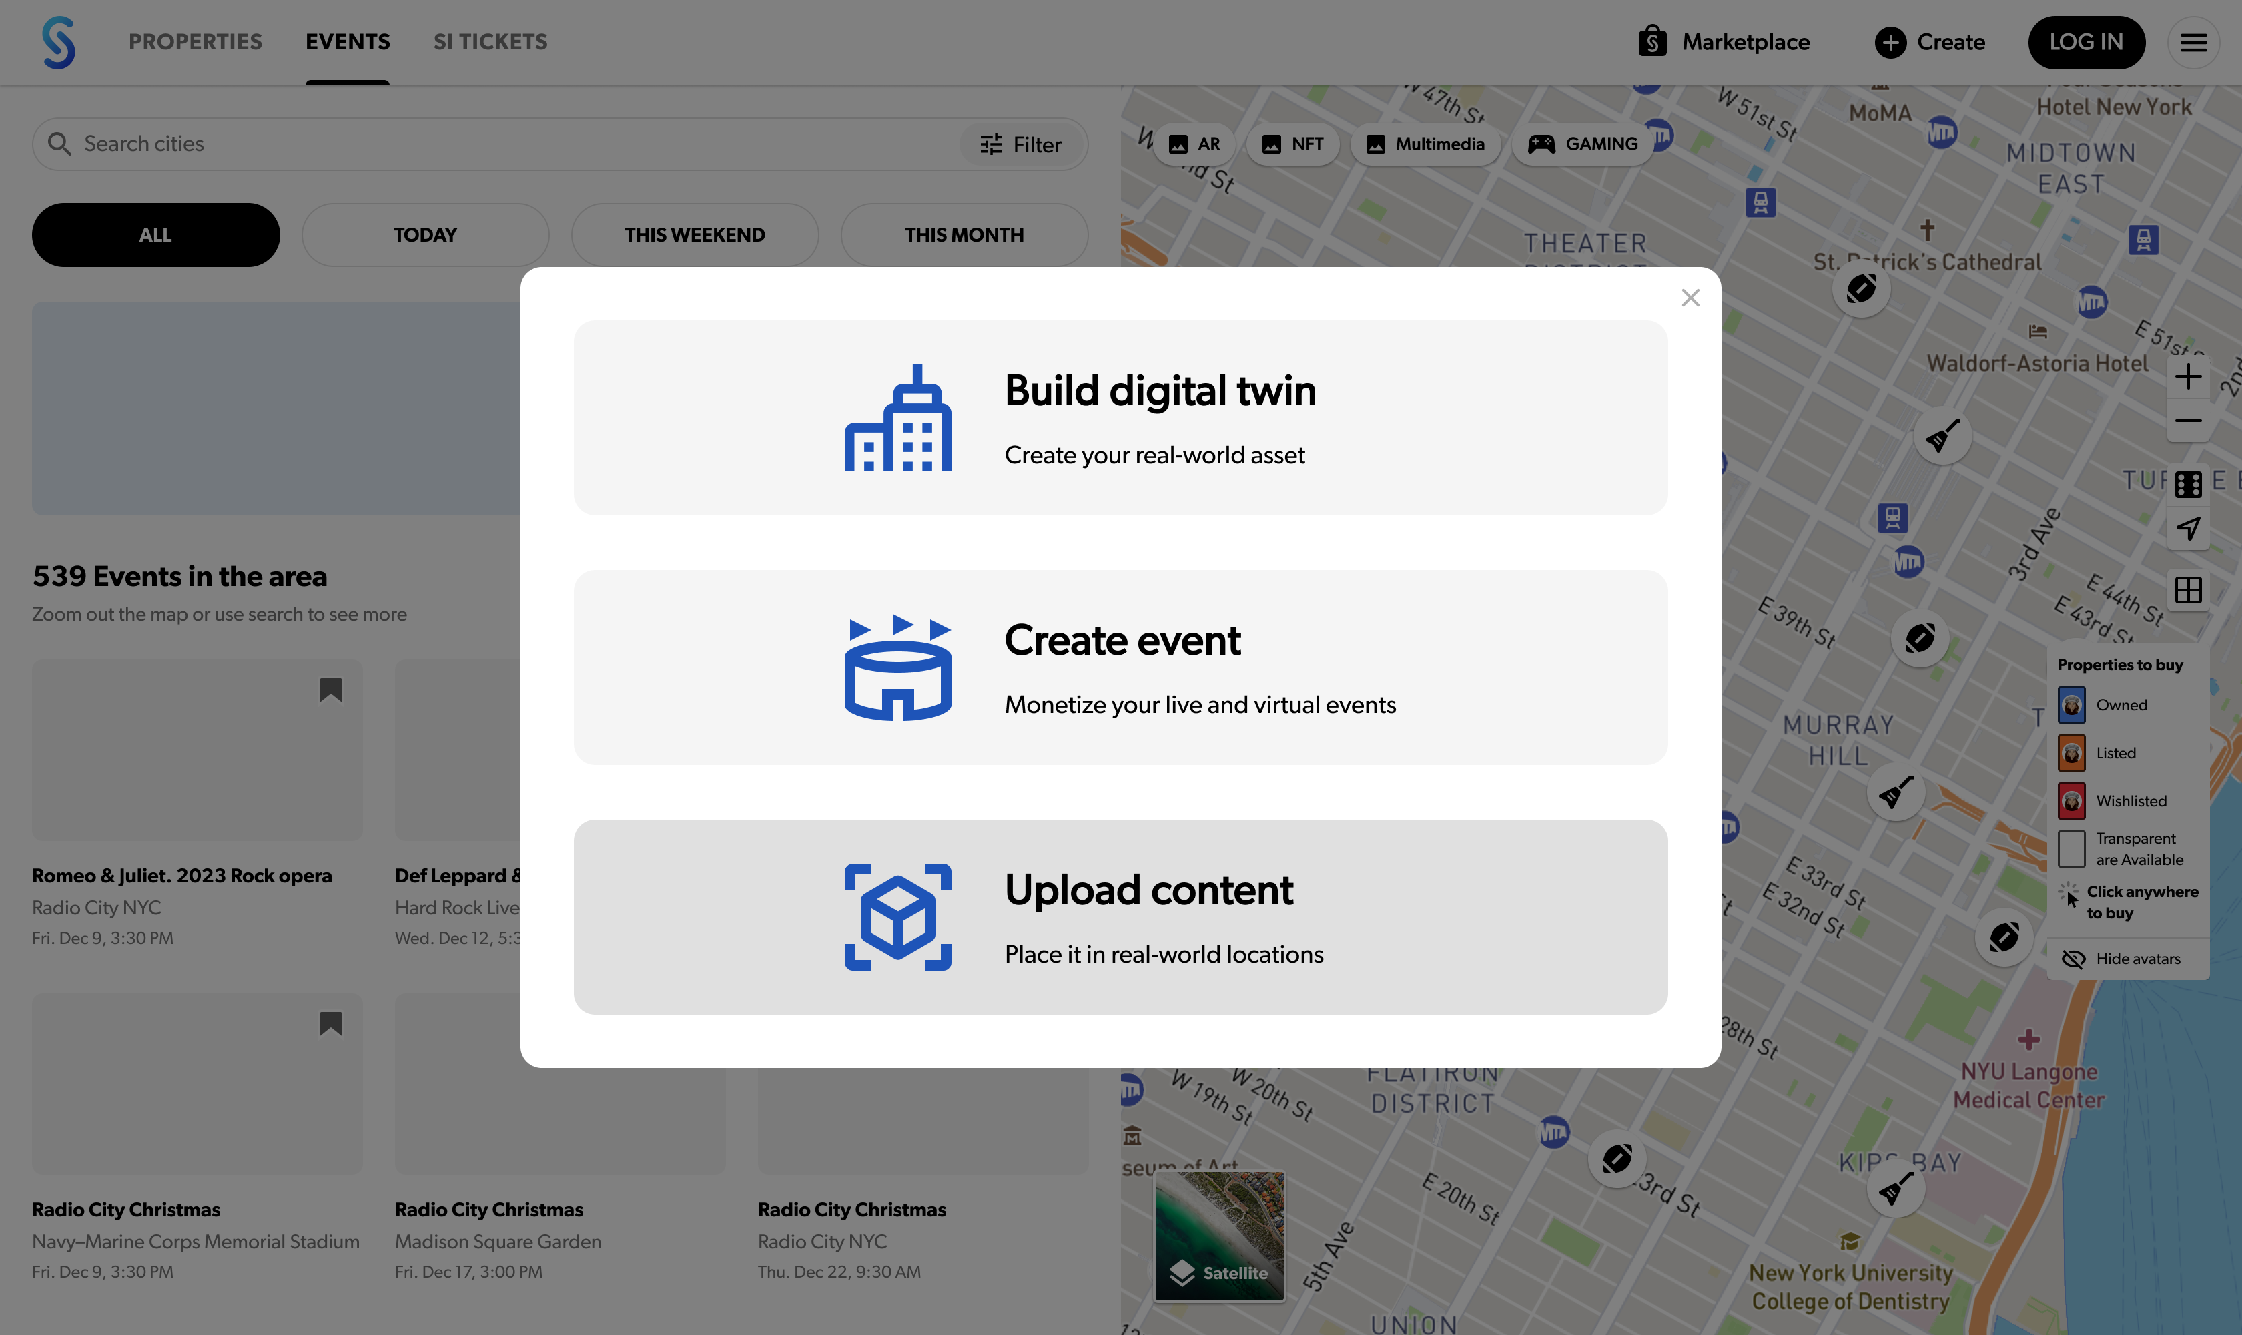Click the Listed legend swatch

click(2071, 753)
